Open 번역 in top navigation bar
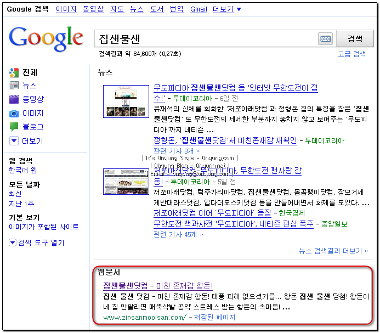 (x=177, y=9)
